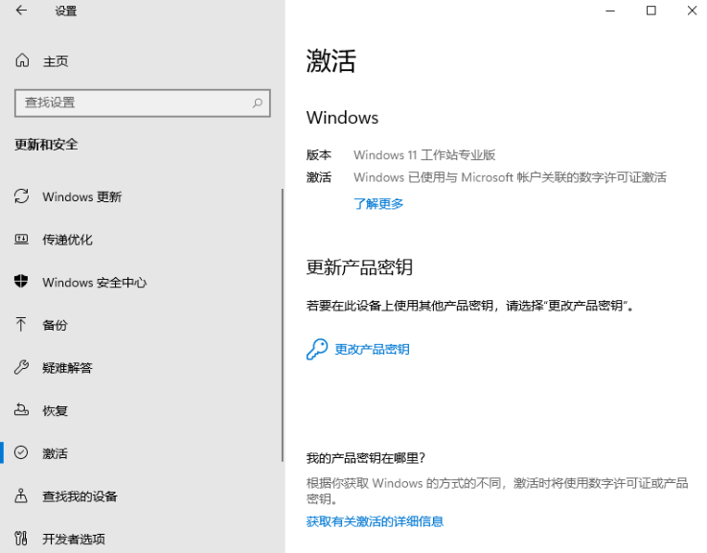
Task: Click the sidebar vertical scrollbar
Action: pyautogui.click(x=283, y=325)
